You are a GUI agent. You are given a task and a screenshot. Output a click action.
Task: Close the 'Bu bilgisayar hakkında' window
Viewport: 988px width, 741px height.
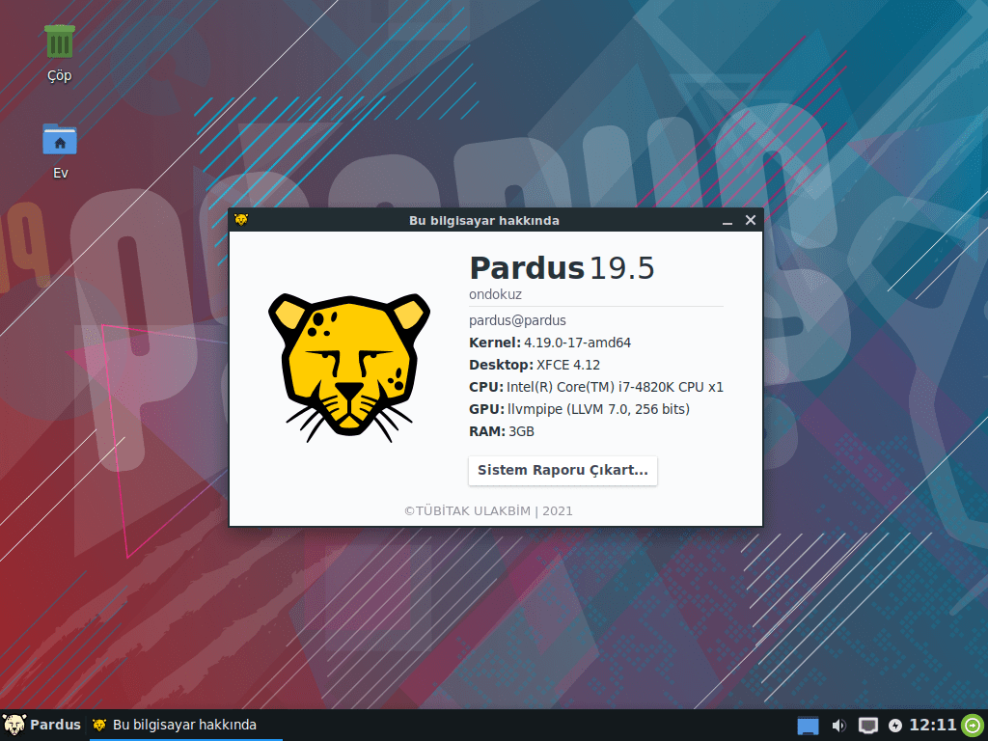750,220
